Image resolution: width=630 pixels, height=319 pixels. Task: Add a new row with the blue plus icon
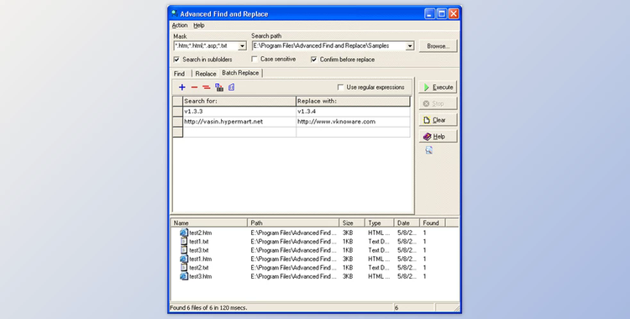coord(182,87)
